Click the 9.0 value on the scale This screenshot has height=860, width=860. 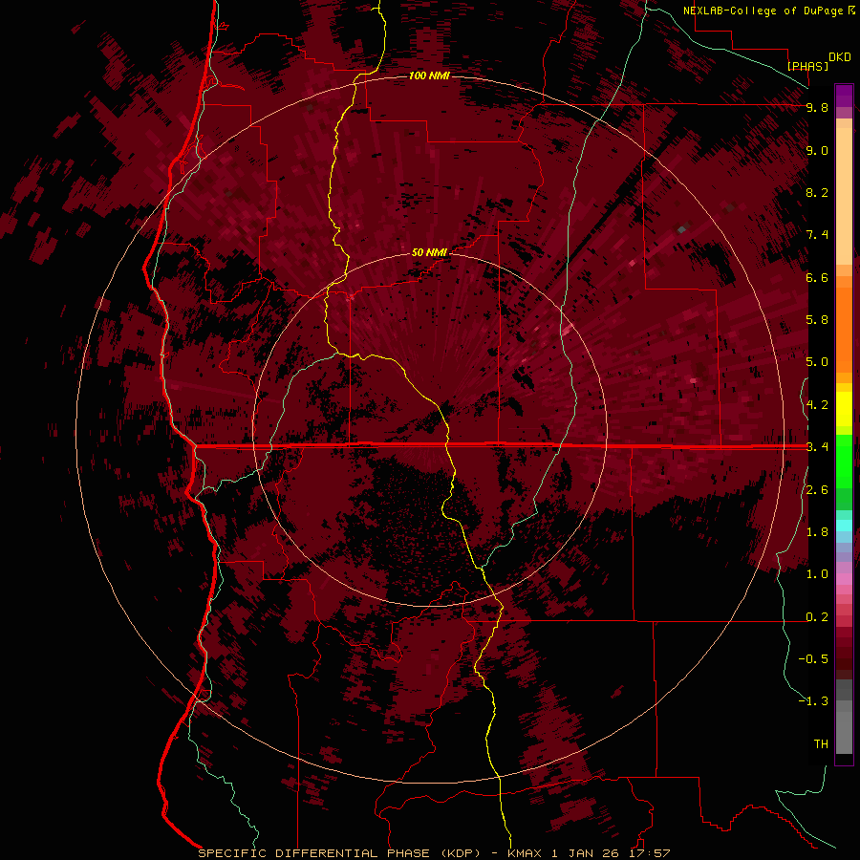tap(817, 150)
